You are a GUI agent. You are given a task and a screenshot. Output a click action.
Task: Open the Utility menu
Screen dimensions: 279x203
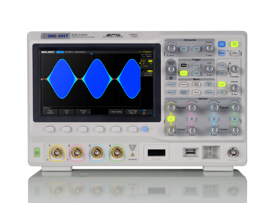(x=196, y=92)
